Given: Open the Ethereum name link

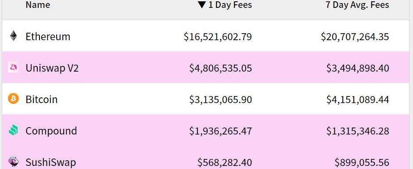Looking at the screenshot, I should (x=48, y=36).
